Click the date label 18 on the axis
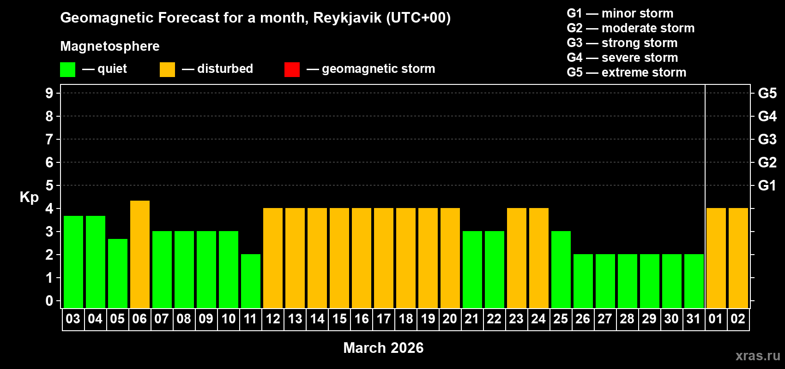 (x=406, y=319)
